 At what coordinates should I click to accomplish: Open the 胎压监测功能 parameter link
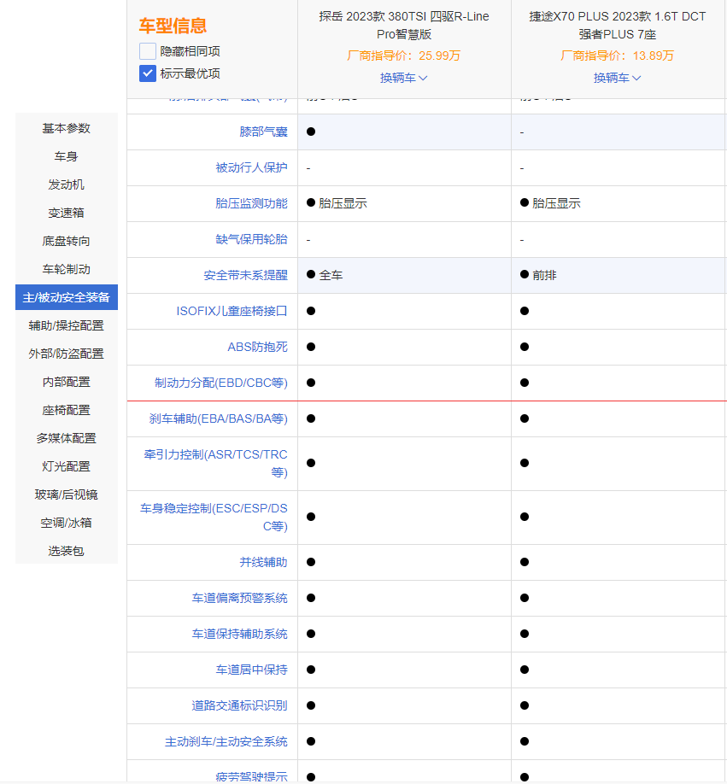pos(251,203)
